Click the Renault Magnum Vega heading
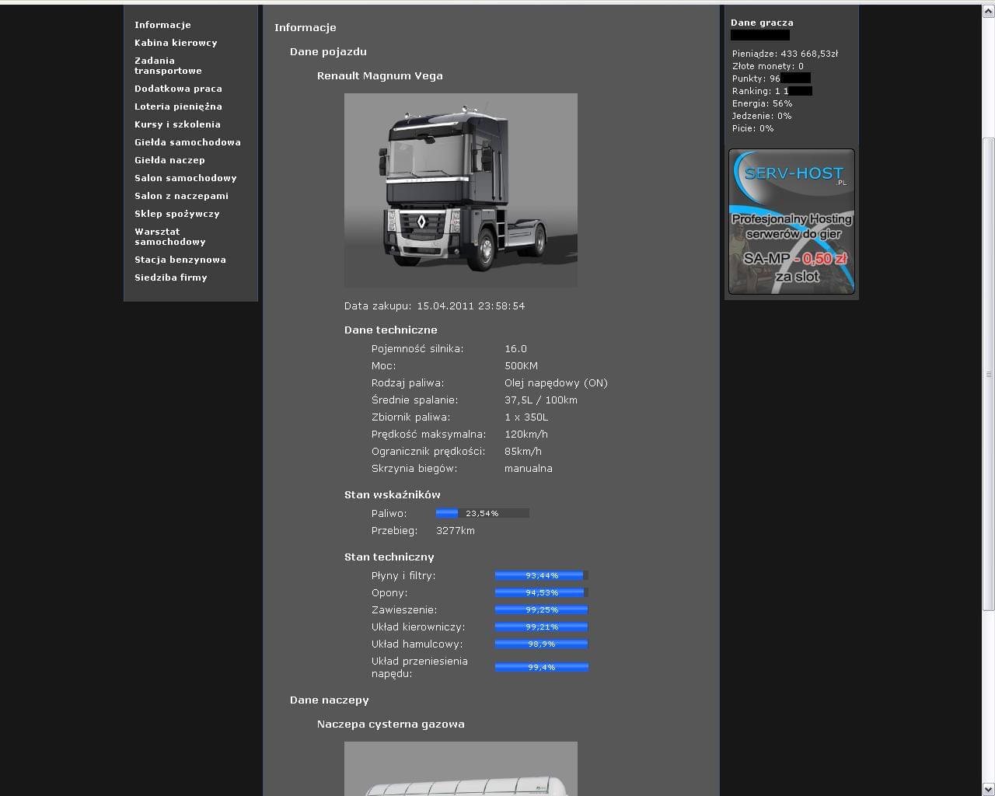The height and width of the screenshot is (796, 995). tap(380, 75)
